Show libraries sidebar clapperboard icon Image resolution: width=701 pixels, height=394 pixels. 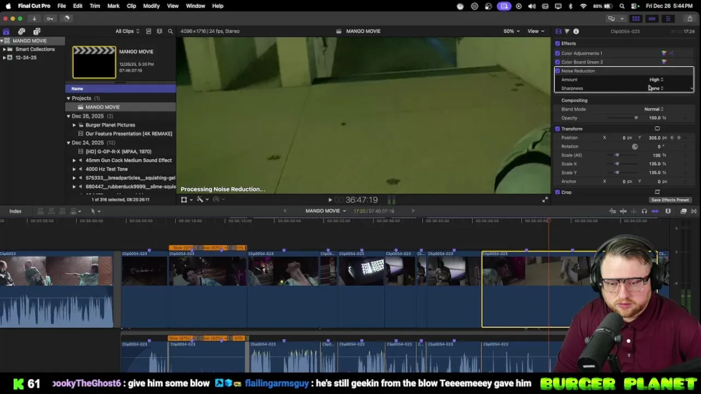point(6,31)
